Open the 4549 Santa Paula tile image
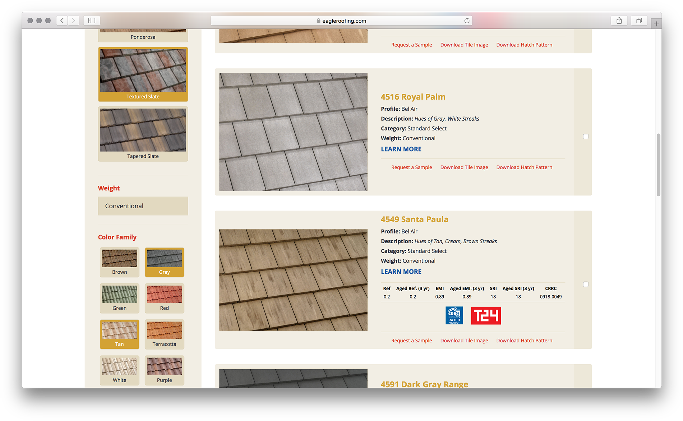Image resolution: width=683 pixels, height=421 pixels. tap(293, 280)
